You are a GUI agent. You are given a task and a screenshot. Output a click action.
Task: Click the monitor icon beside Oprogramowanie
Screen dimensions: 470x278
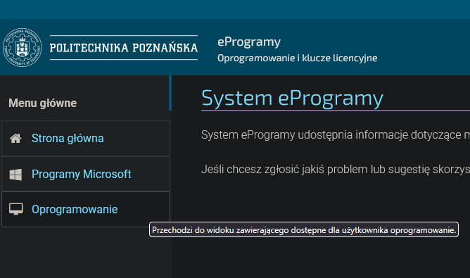pos(16,209)
